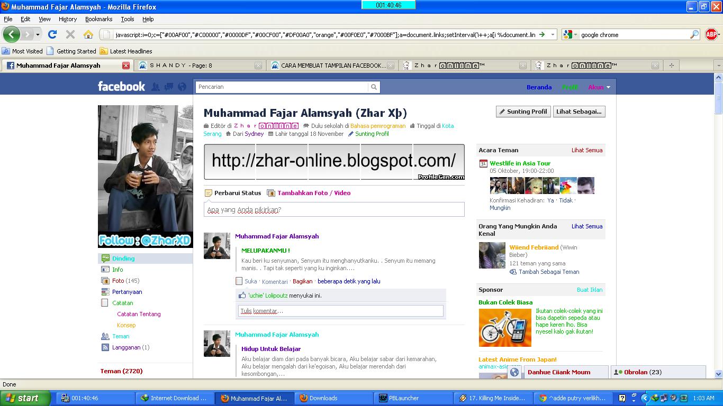This screenshot has height=406, width=723.
Task: Expand the address bar URL dropdown
Action: coord(553,34)
